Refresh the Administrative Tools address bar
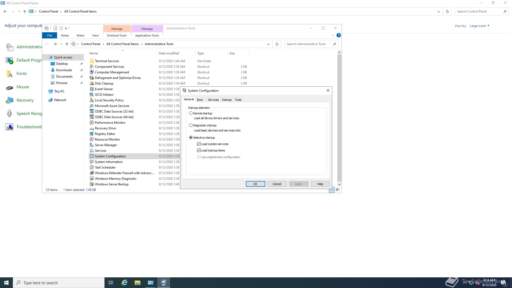The width and height of the screenshot is (512, 288). coord(277,44)
